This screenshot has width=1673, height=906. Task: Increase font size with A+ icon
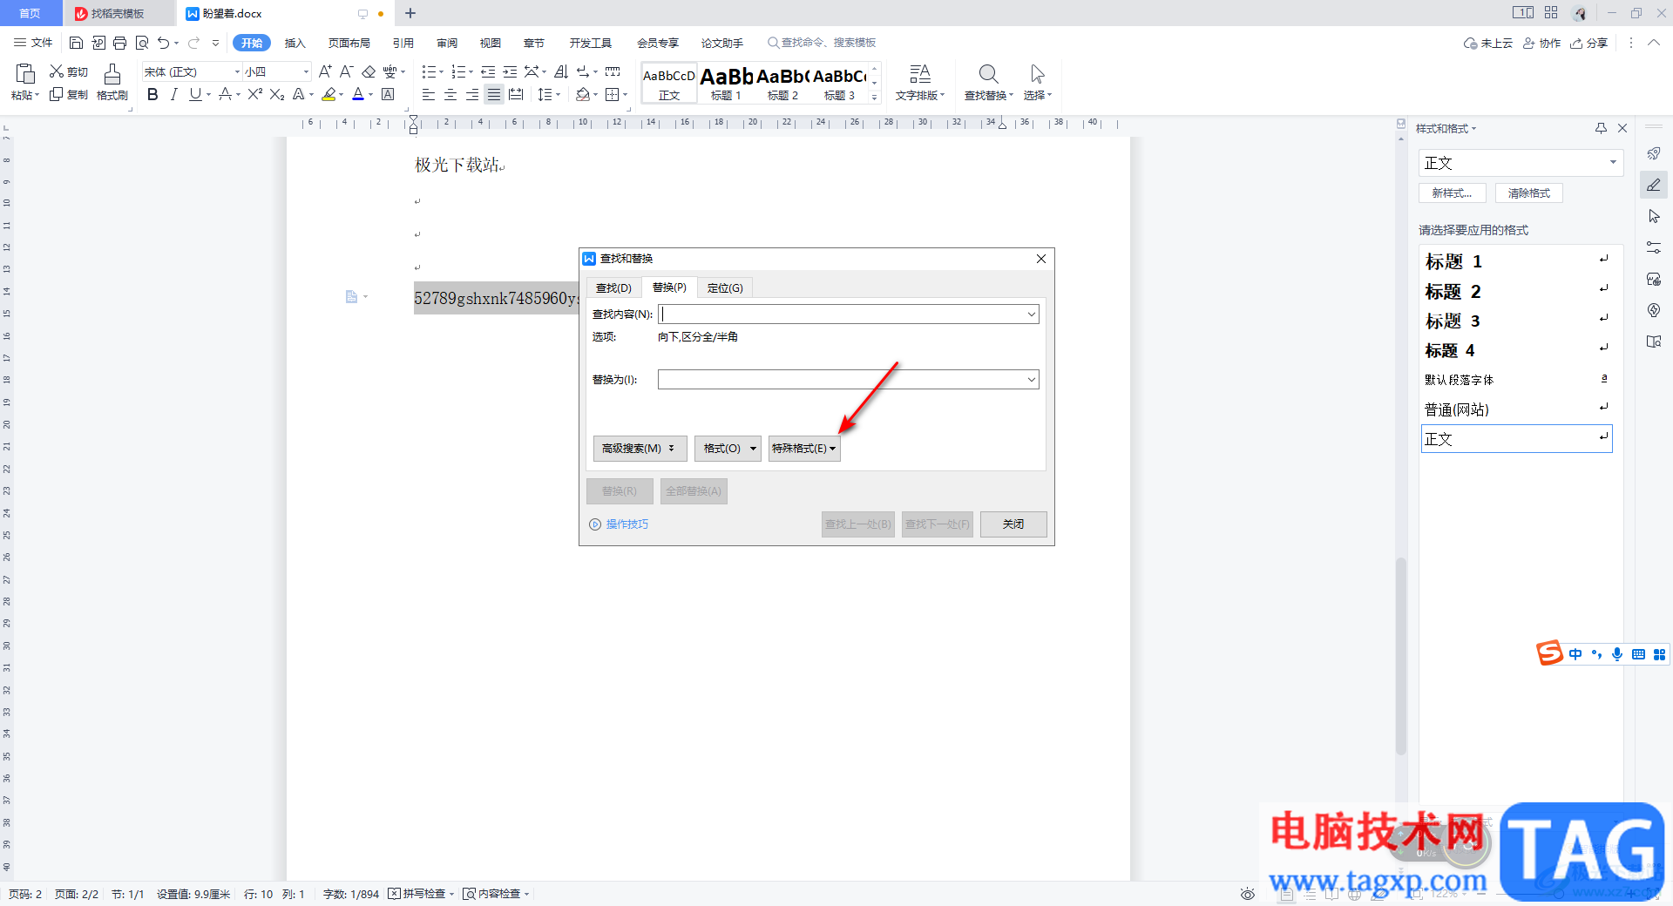(324, 71)
